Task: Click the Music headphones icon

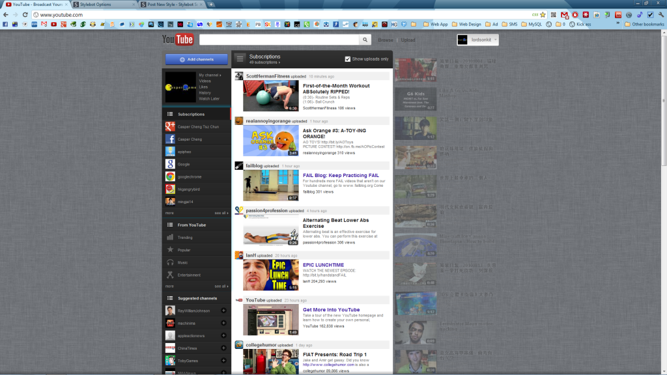Action: 170,262
